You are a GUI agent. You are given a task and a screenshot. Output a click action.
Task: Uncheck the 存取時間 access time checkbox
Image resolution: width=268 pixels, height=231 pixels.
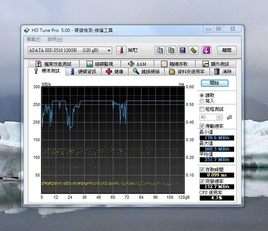(202, 169)
